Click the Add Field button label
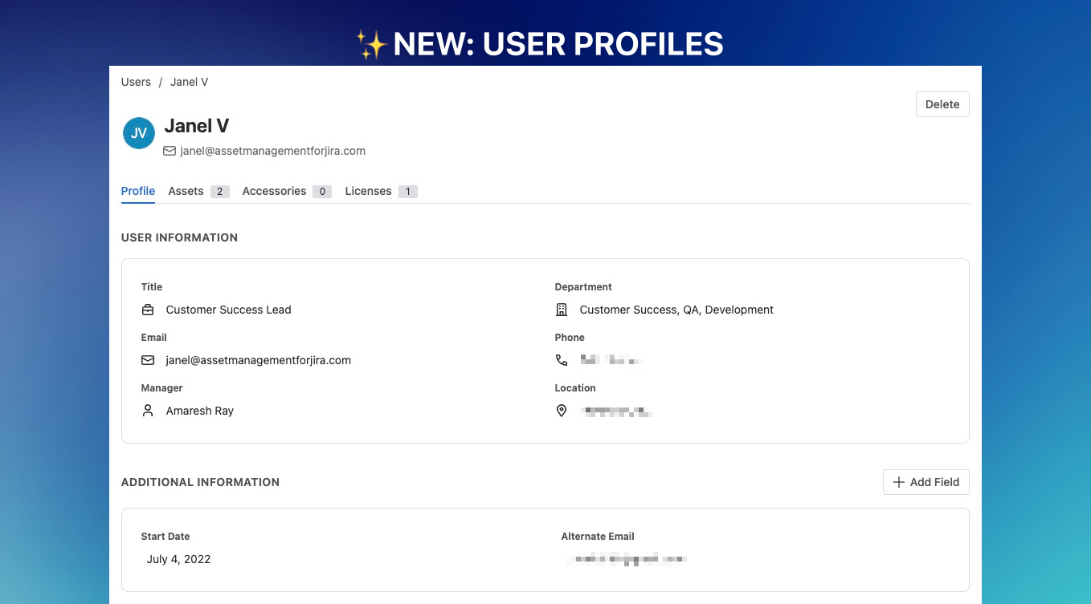Image resolution: width=1091 pixels, height=604 pixels. [934, 482]
